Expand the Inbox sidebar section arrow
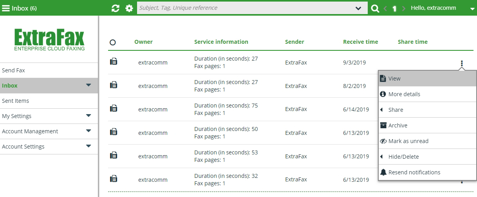The image size is (477, 197). [89, 85]
